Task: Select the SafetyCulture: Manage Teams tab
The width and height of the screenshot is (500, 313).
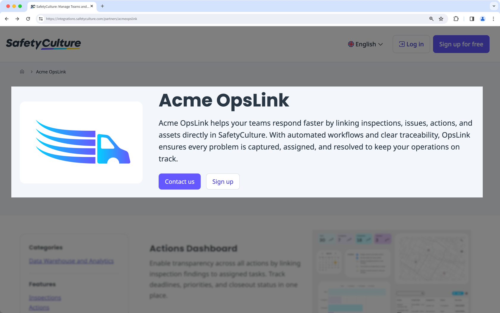Action: click(62, 6)
